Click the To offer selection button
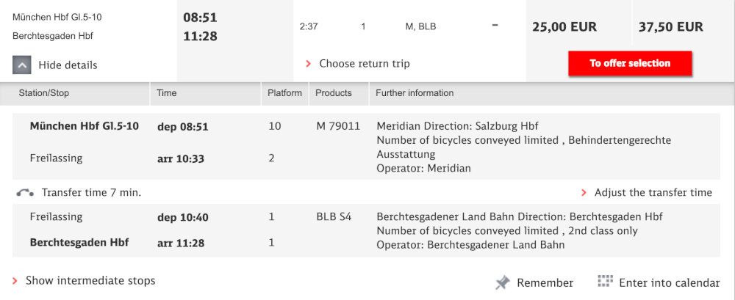735x300 pixels. (630, 63)
